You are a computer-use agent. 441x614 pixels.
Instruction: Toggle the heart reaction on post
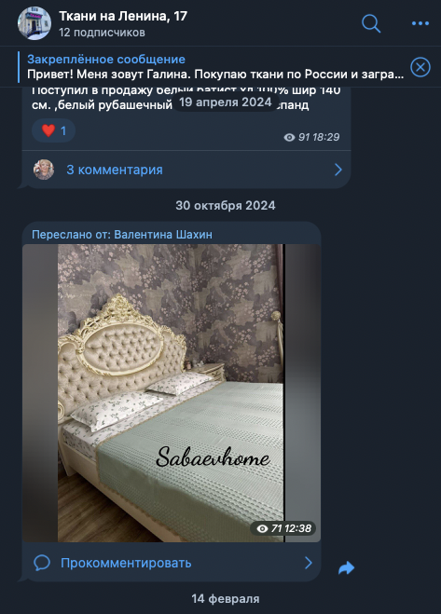point(54,130)
